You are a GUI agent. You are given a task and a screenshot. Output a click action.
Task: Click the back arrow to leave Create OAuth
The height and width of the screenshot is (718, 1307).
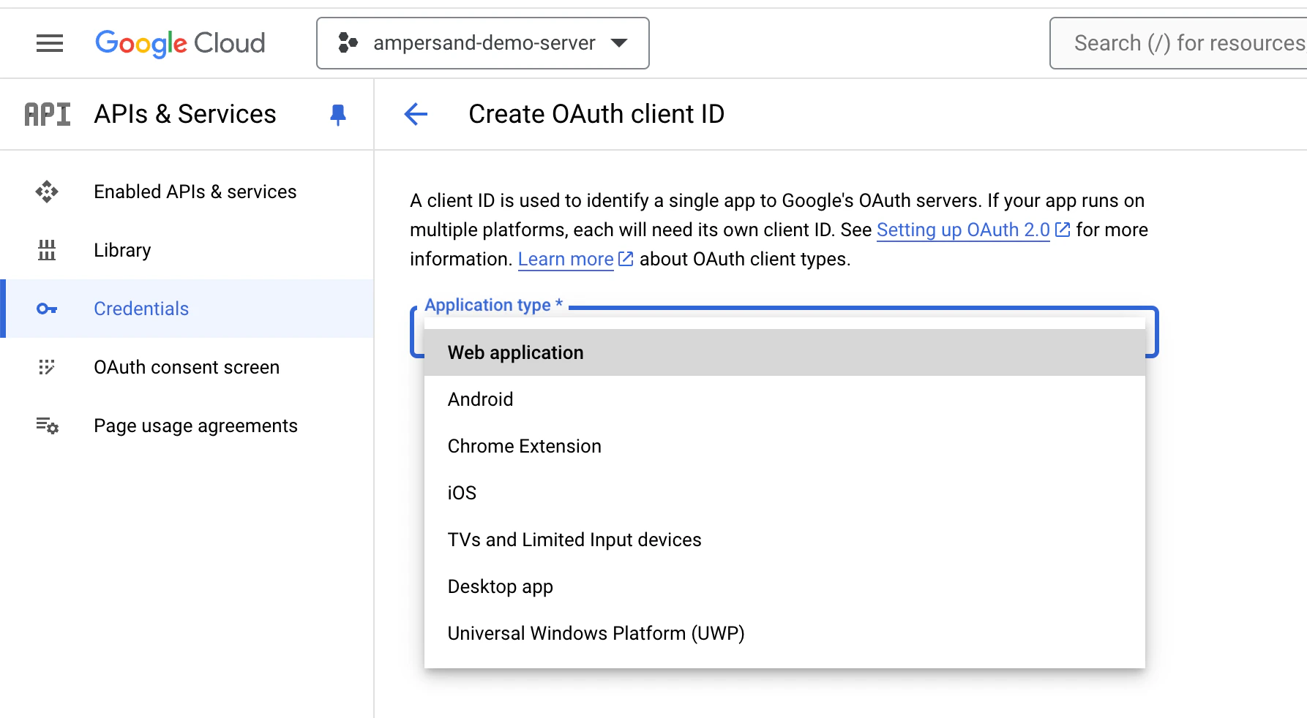point(415,114)
